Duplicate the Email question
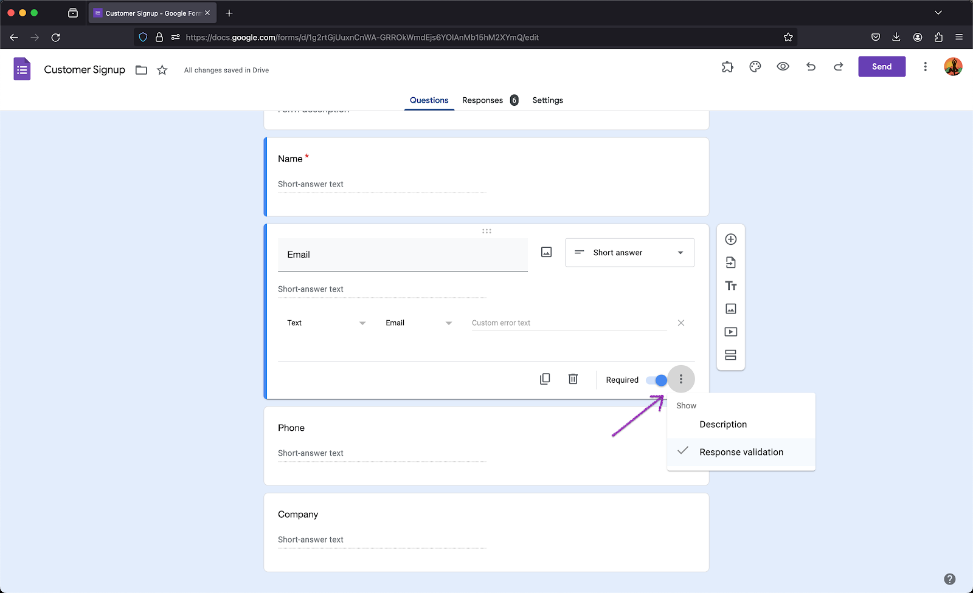This screenshot has width=973, height=593. click(x=545, y=379)
